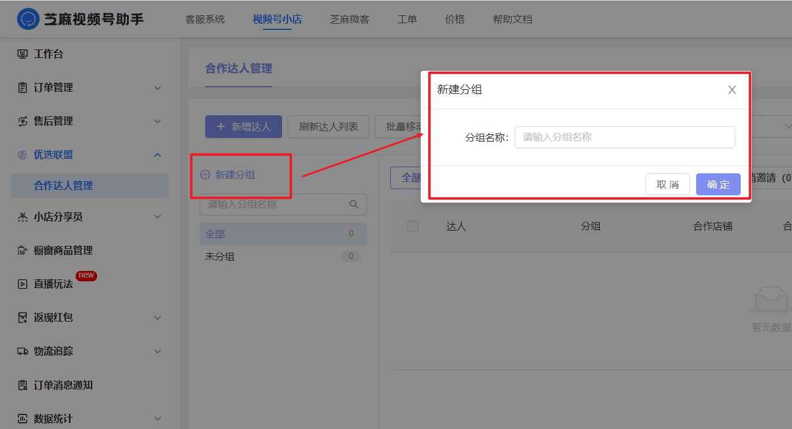Screen dimensions: 792x429
Task: Focus the 分组名称 input in the dialog
Action: (x=625, y=137)
